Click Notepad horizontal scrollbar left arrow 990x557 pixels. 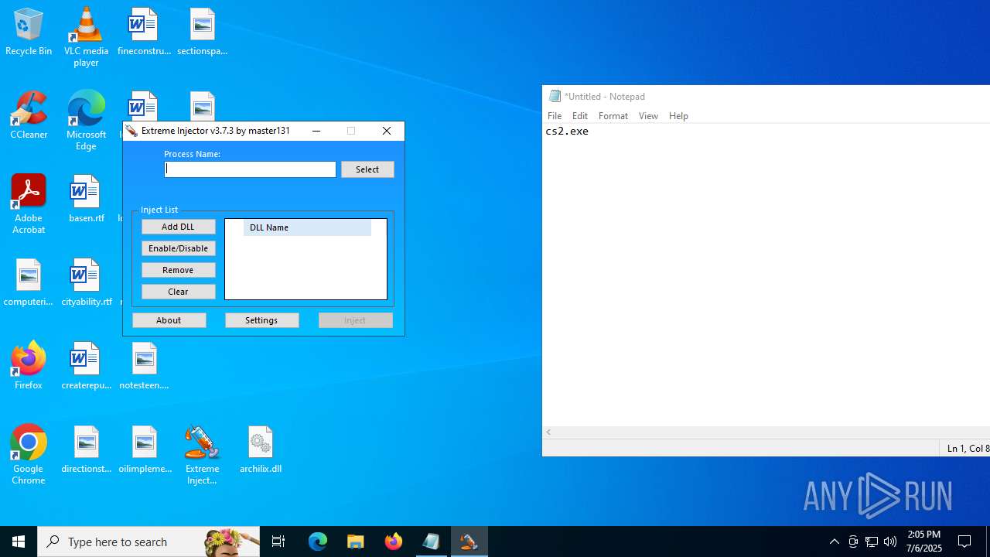[x=549, y=432]
